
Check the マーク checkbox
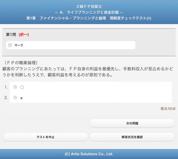pyautogui.click(x=10, y=45)
